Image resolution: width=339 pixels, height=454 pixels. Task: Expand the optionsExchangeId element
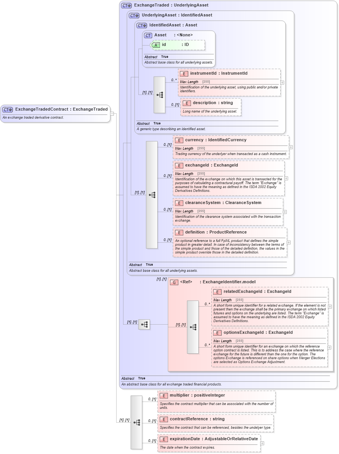(x=329, y=348)
